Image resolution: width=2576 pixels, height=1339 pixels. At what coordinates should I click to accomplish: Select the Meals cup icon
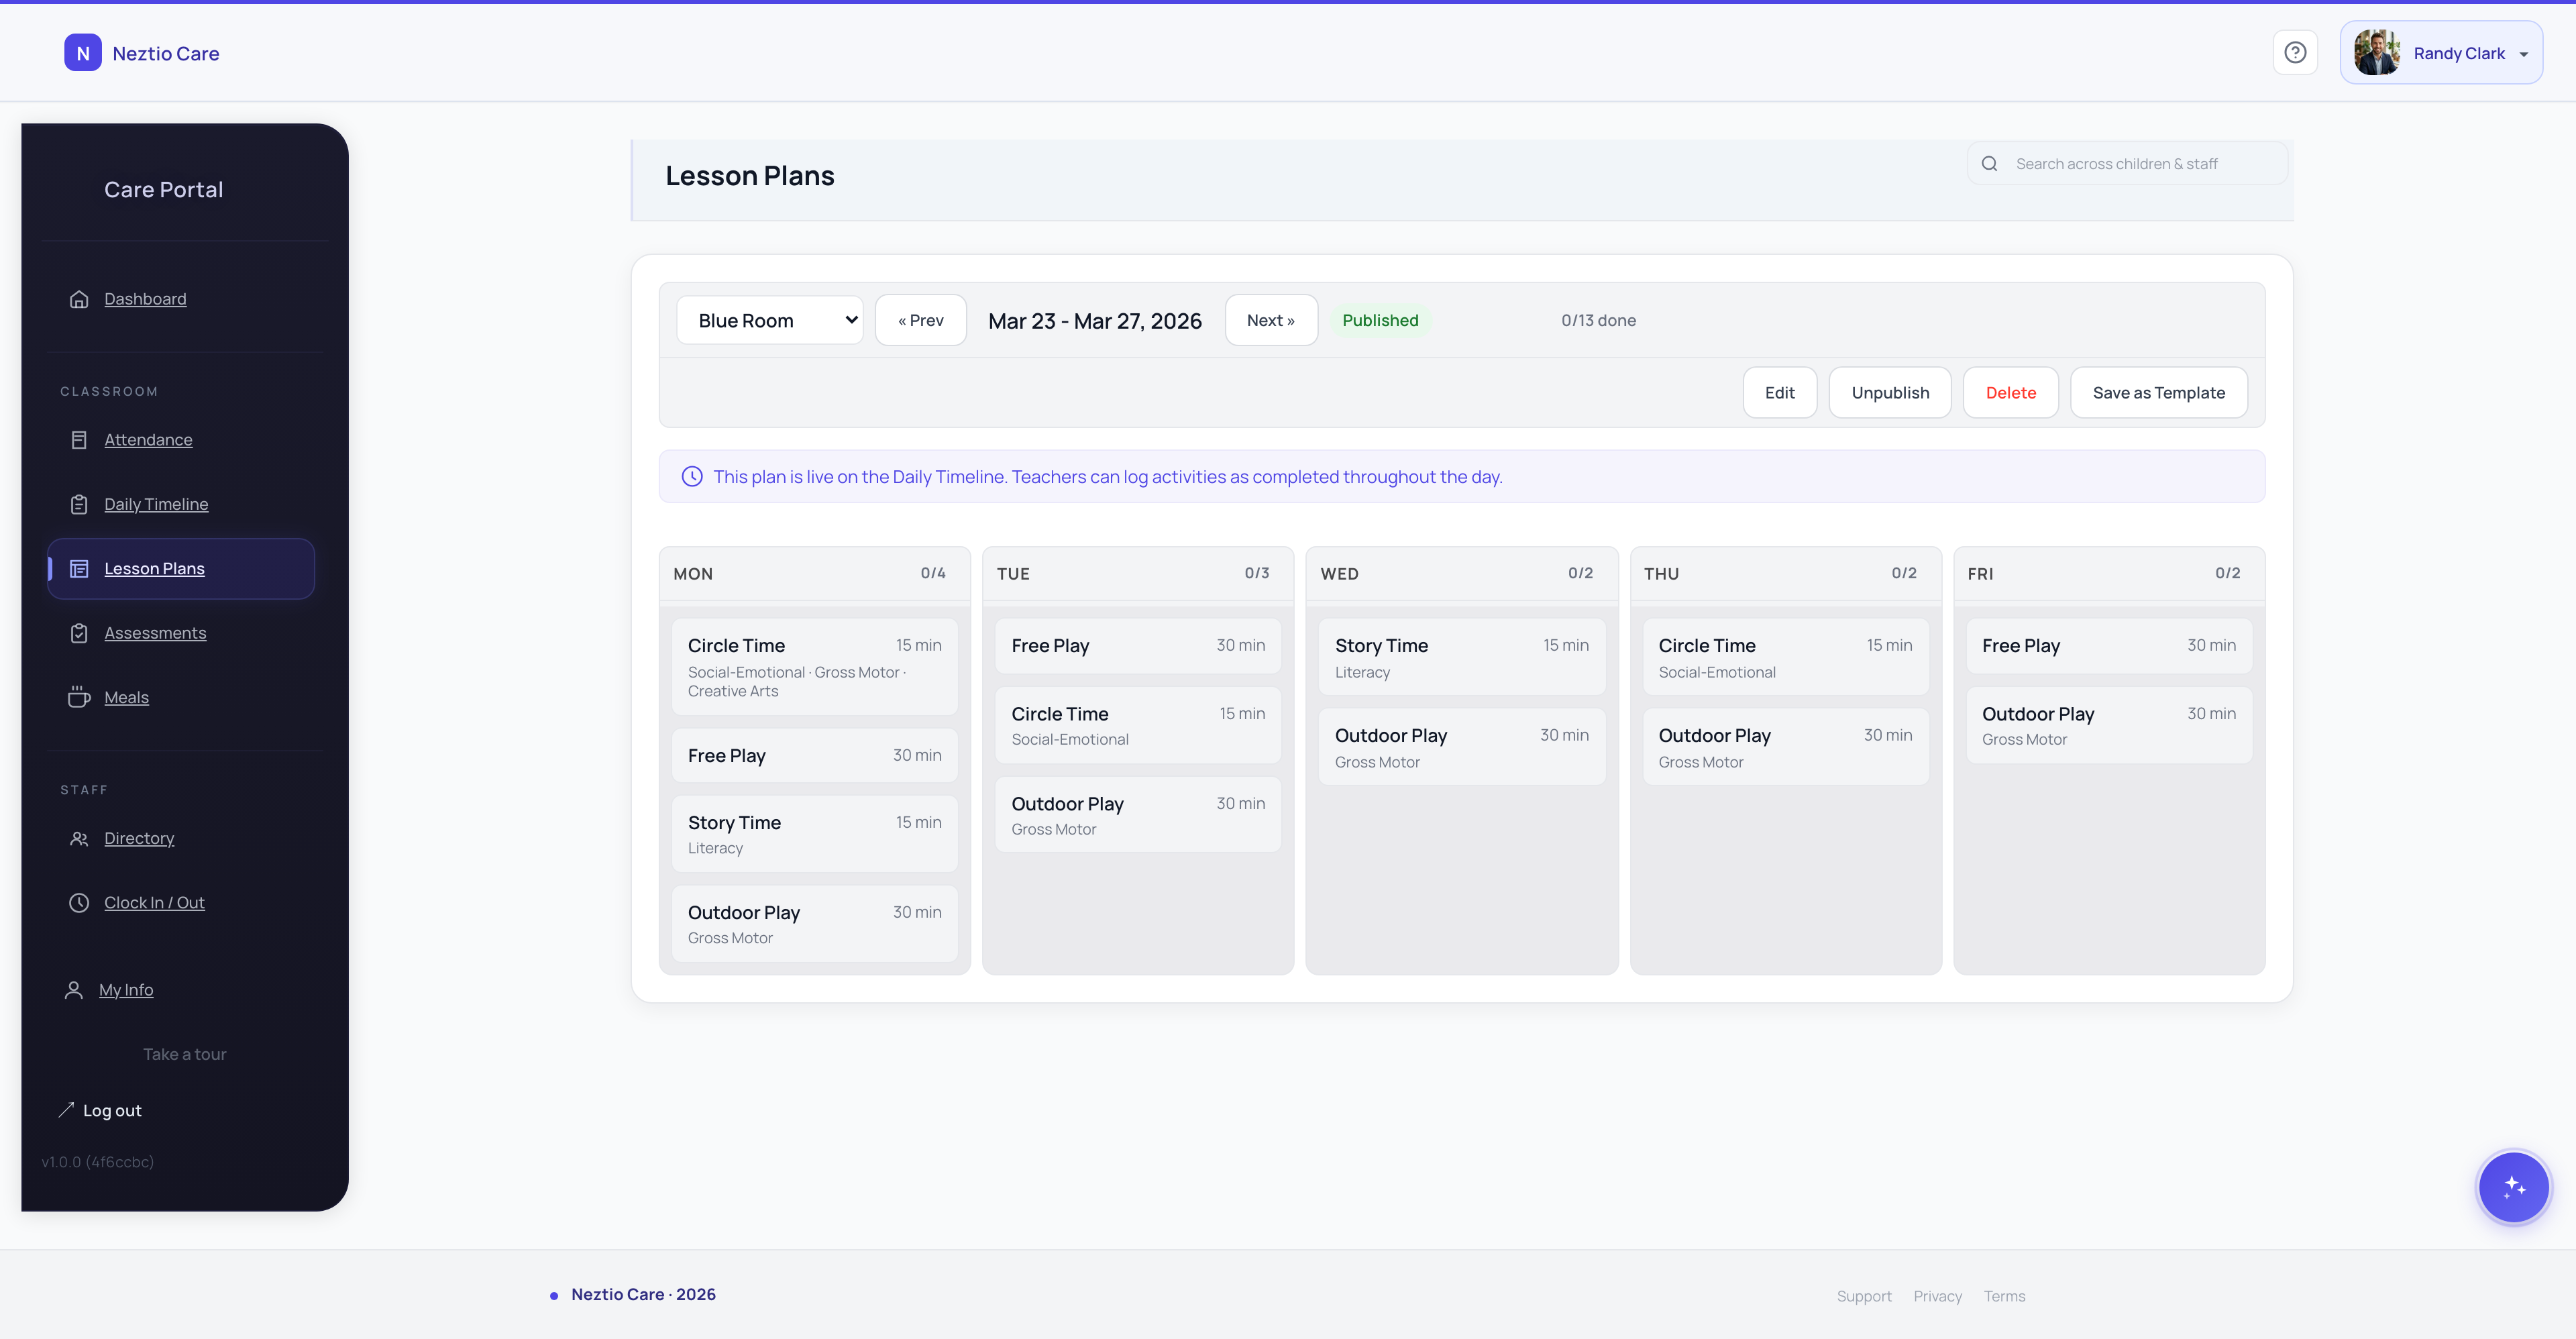pyautogui.click(x=79, y=696)
